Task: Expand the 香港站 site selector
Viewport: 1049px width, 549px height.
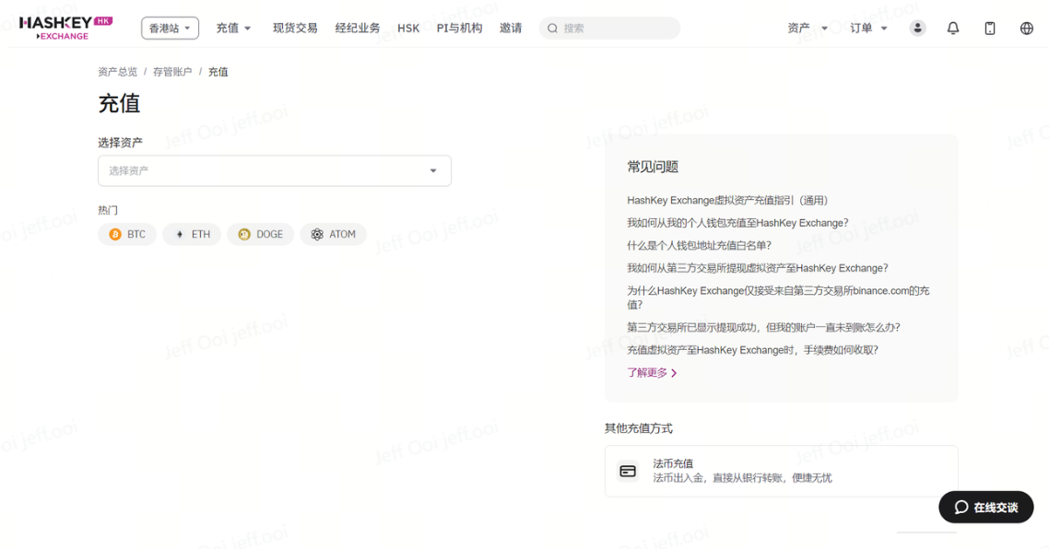Action: coord(170,28)
